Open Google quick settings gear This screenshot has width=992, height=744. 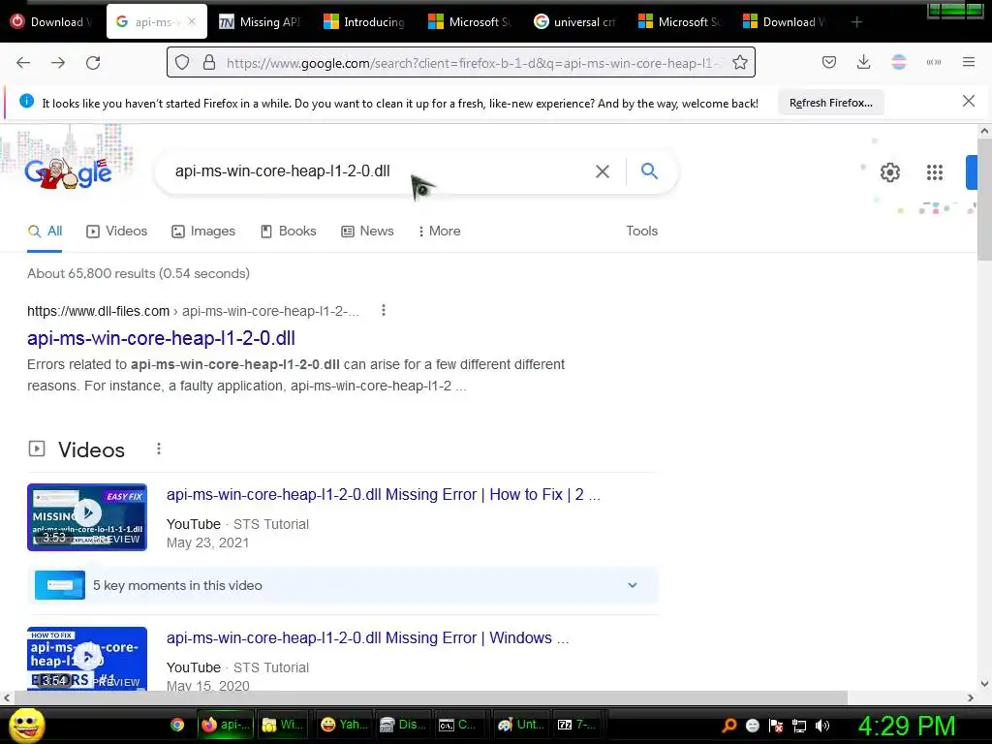pyautogui.click(x=890, y=172)
